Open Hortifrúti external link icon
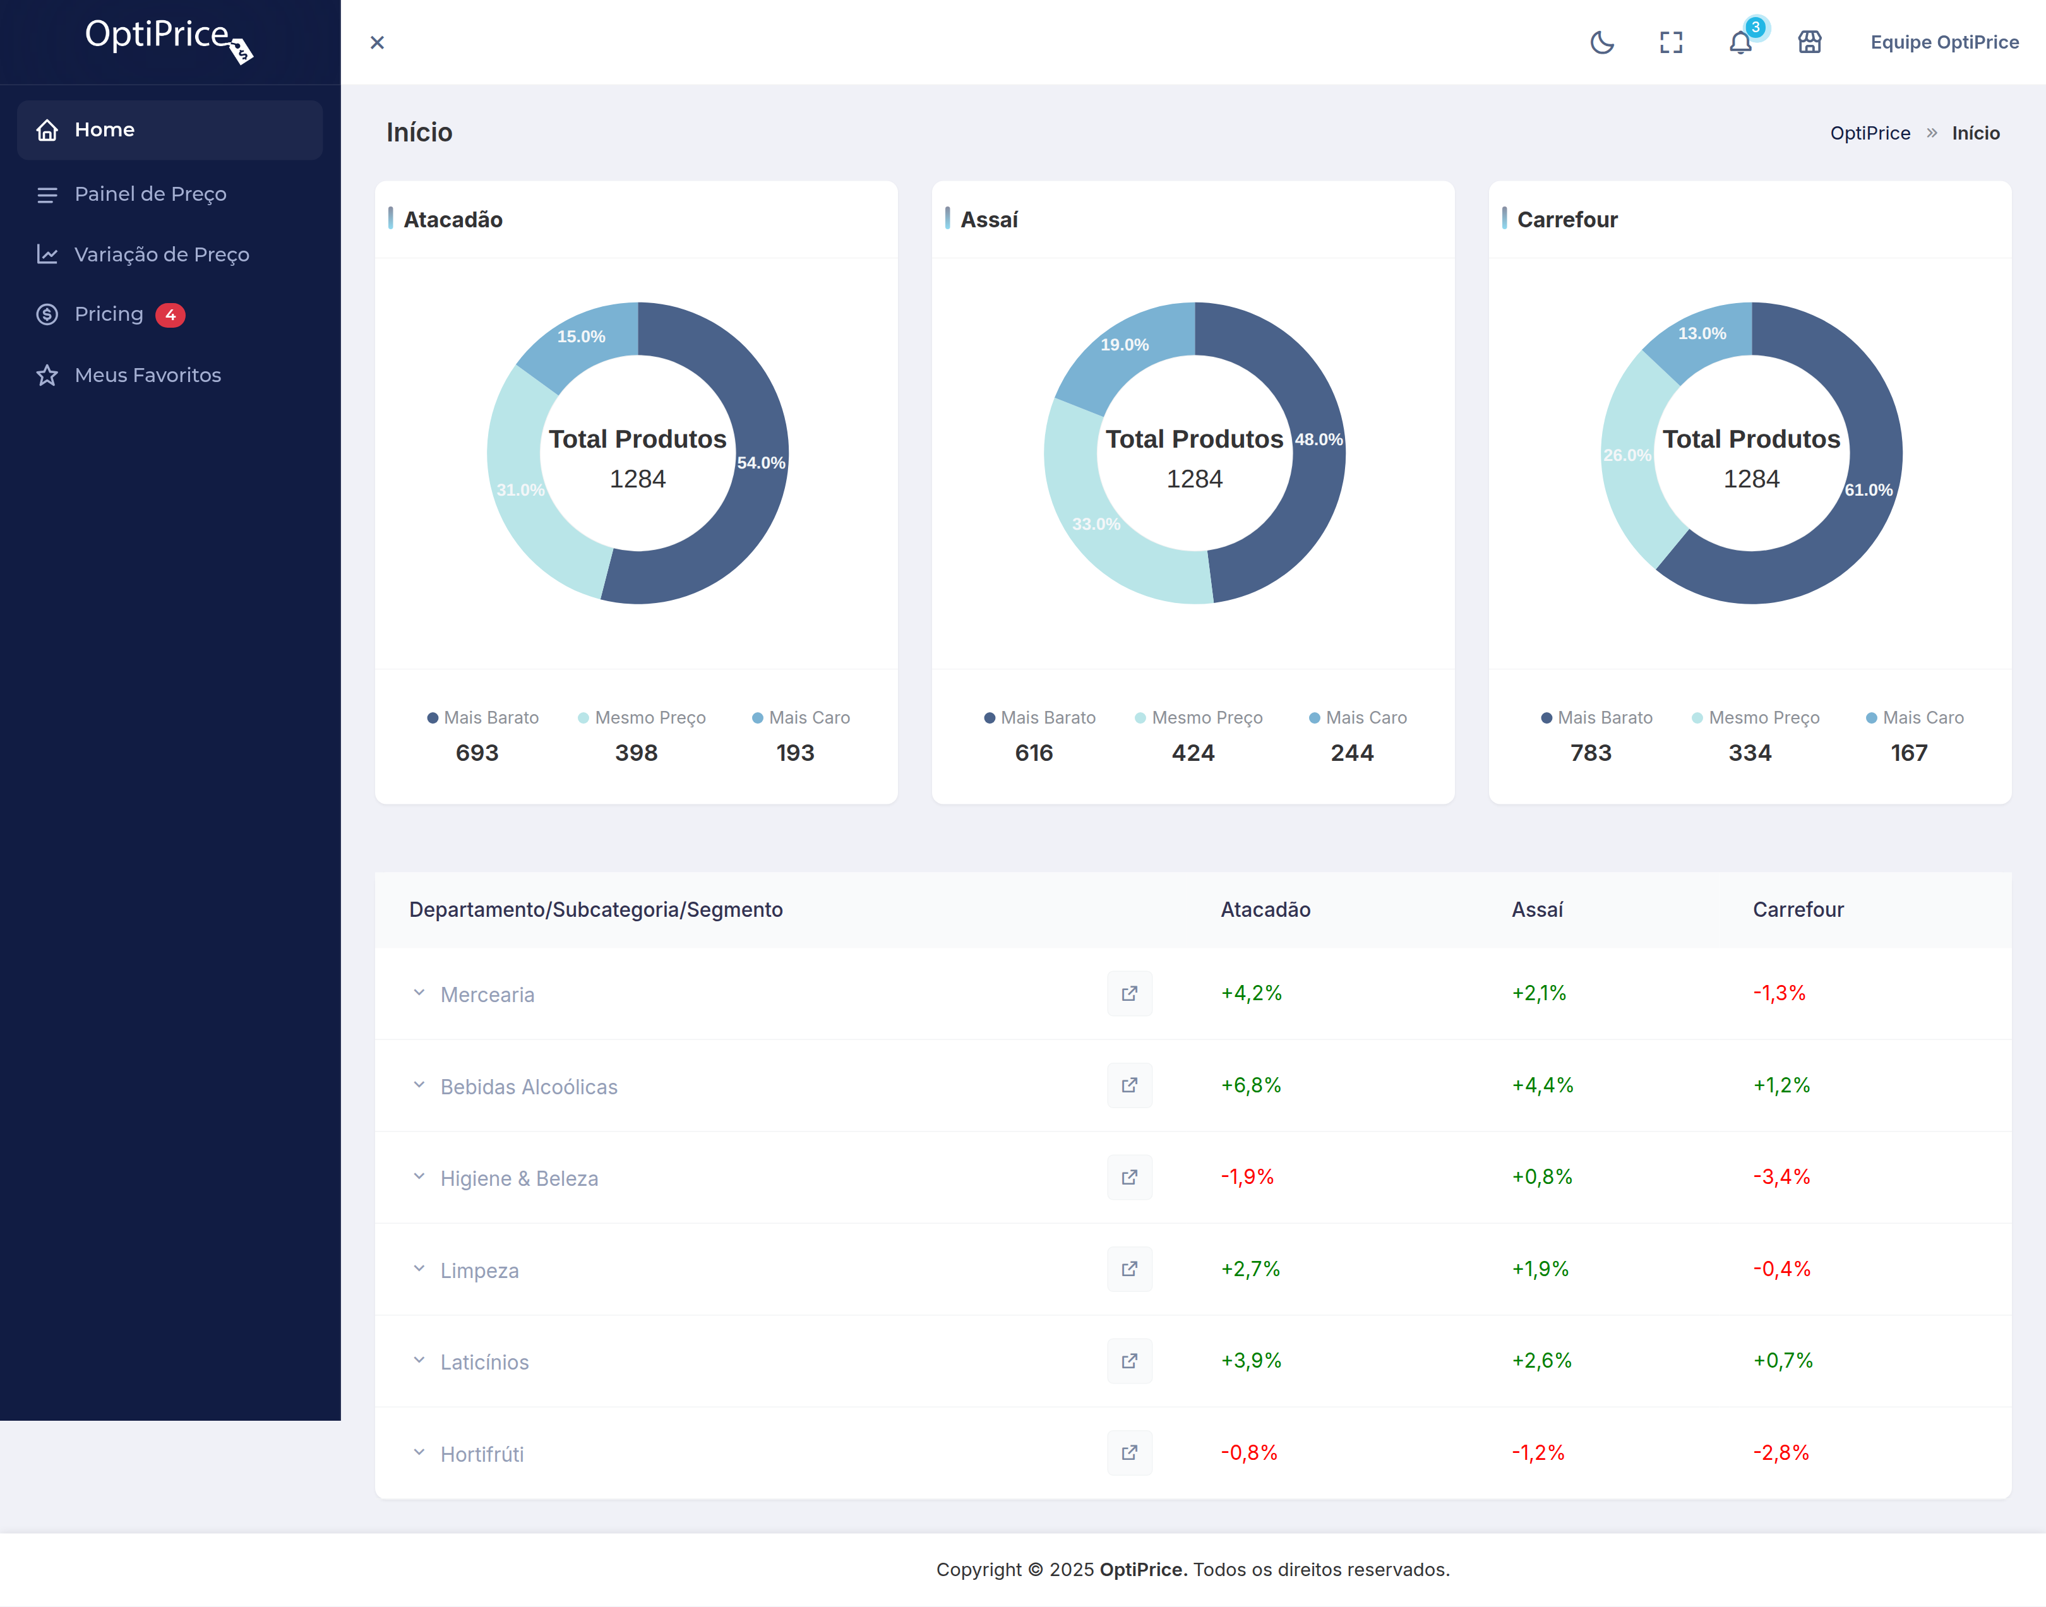This screenshot has height=1607, width=2046. click(x=1130, y=1453)
